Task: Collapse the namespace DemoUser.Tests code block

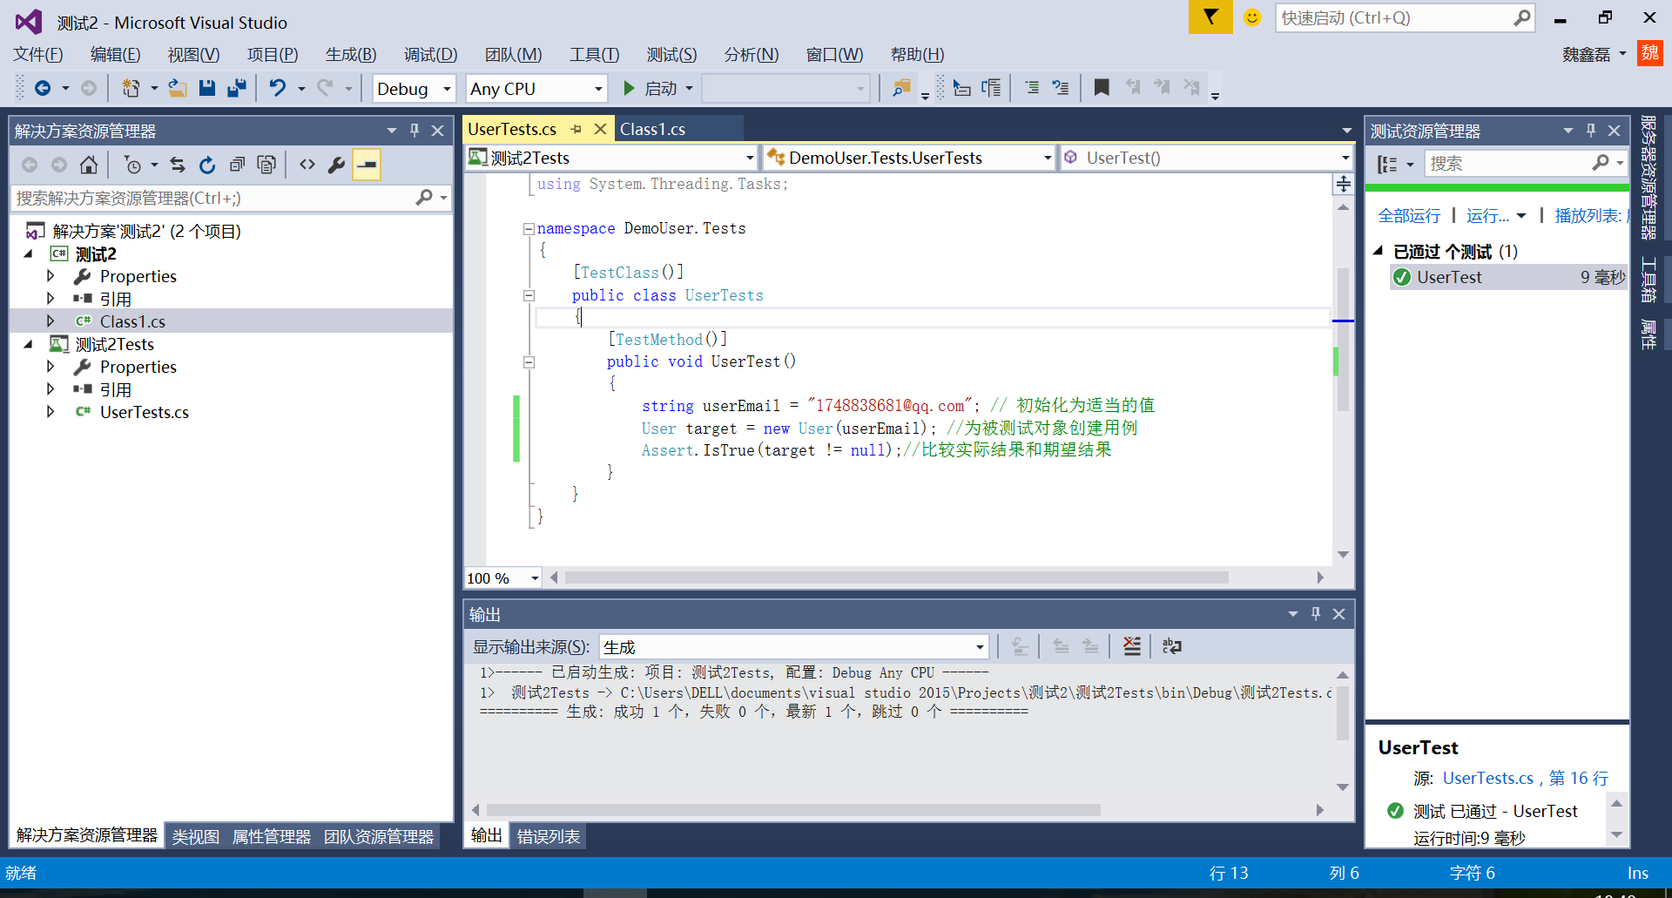Action: 529,229
